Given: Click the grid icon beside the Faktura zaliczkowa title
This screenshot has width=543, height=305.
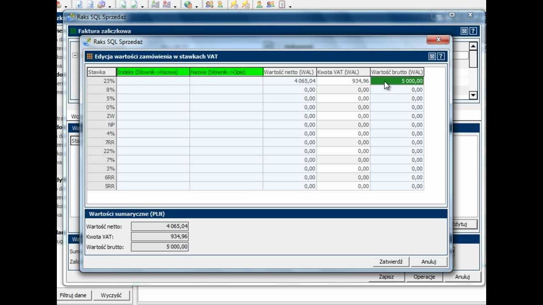Looking at the screenshot, I should point(73,31).
